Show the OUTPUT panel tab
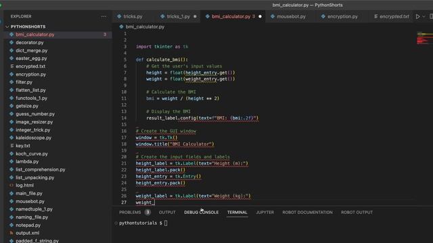The width and height of the screenshot is (433, 243). coord(167,213)
